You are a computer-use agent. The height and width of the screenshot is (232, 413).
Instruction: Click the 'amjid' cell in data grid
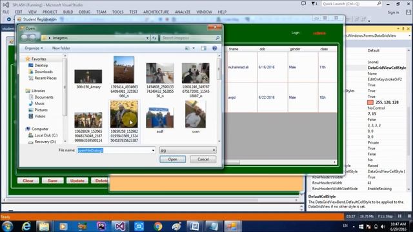[x=242, y=97]
